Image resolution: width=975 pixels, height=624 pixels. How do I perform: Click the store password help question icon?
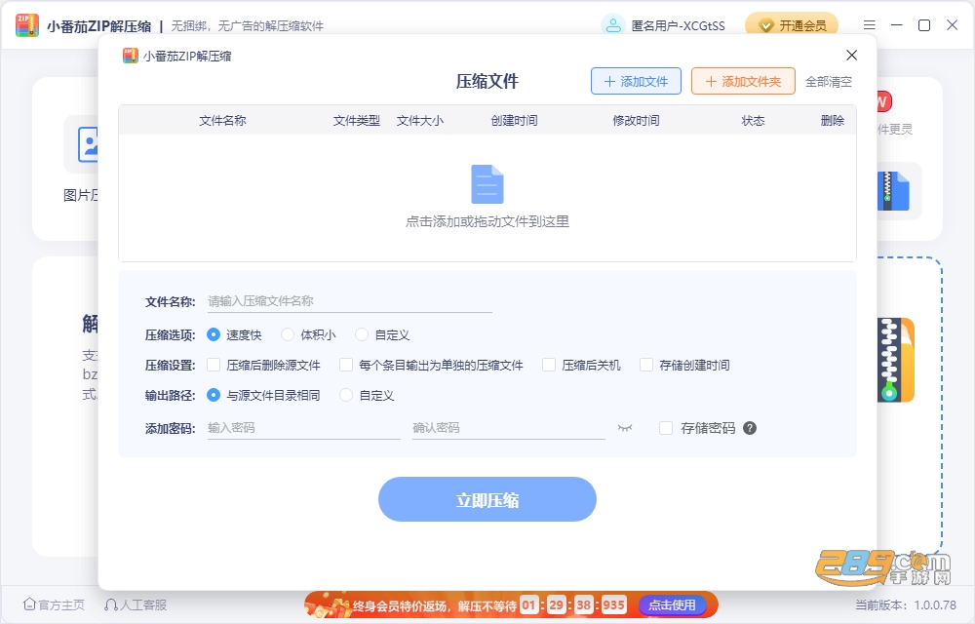click(x=750, y=428)
